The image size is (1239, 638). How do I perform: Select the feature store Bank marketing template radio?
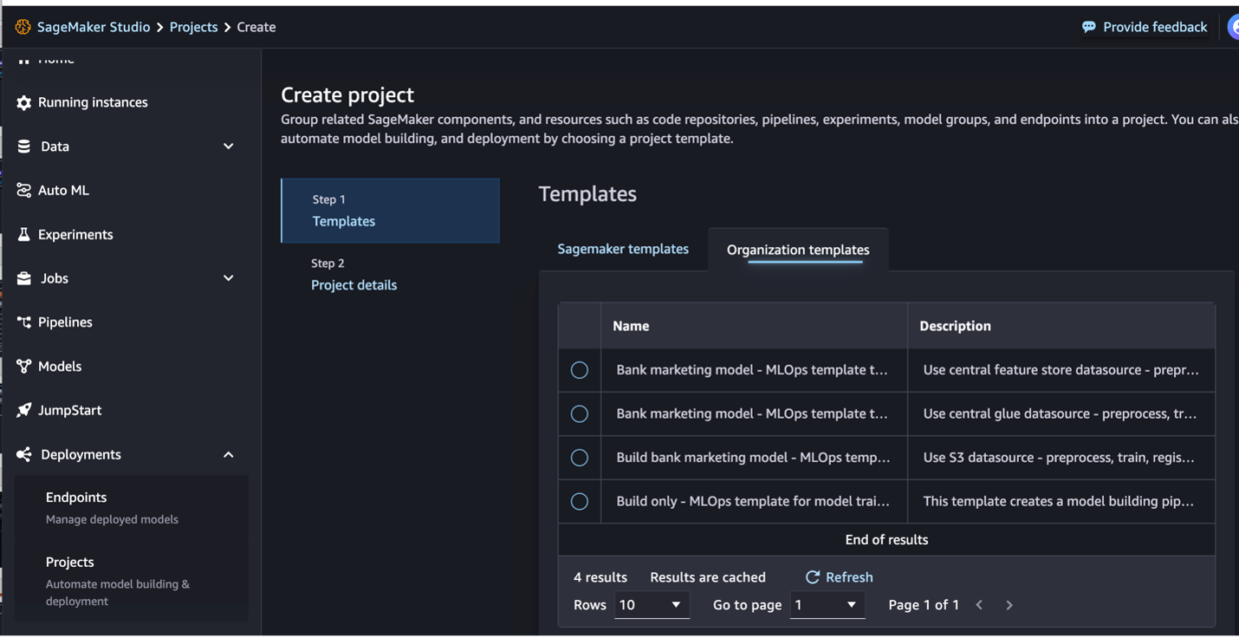[580, 370]
